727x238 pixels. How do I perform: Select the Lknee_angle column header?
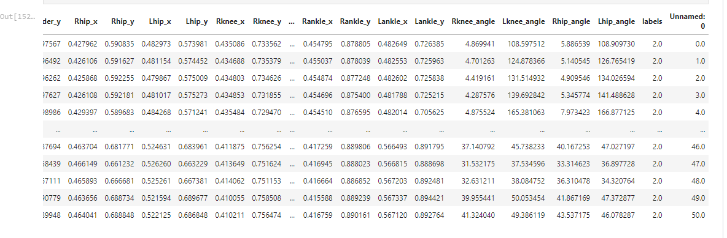(x=524, y=21)
